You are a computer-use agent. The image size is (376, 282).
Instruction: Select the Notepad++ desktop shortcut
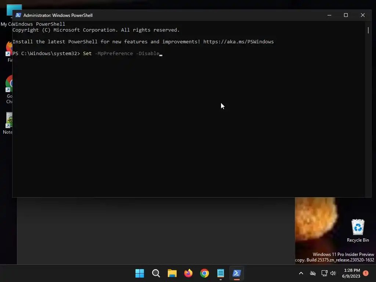coord(9,123)
